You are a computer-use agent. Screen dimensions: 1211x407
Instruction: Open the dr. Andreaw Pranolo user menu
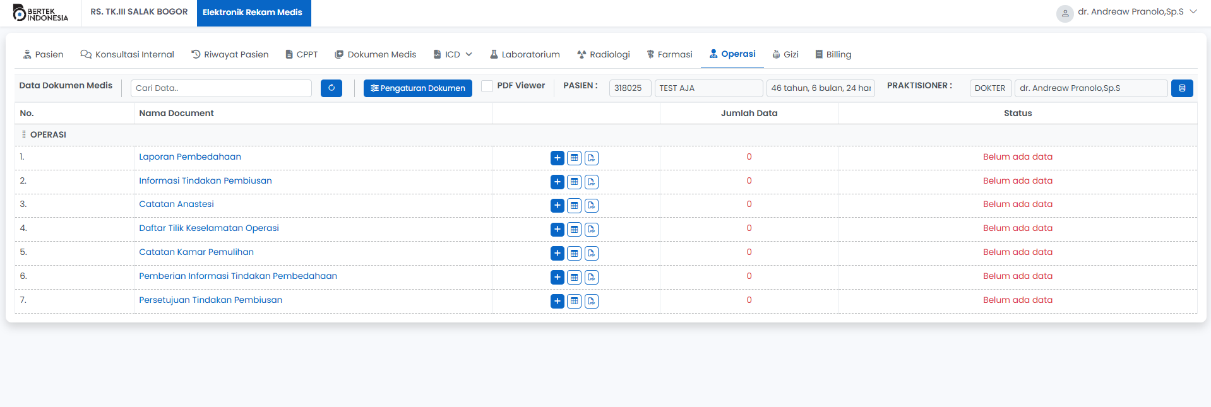(1126, 12)
